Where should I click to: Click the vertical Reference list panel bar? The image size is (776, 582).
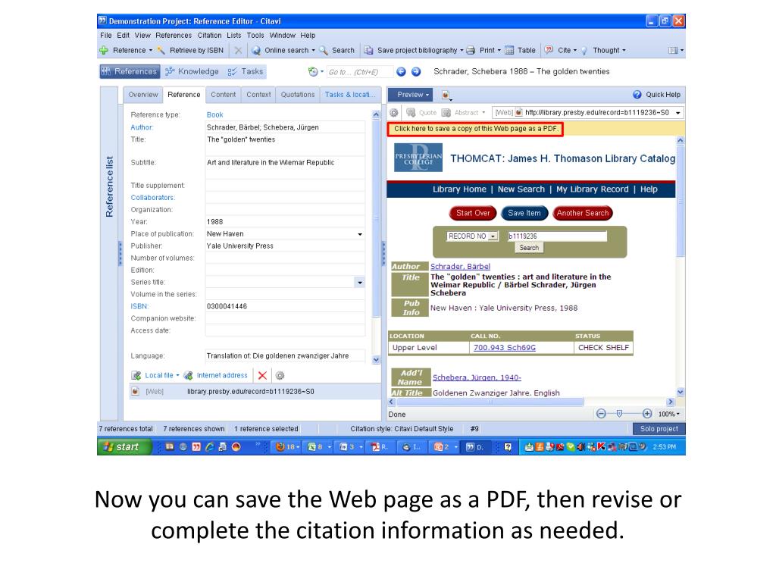tap(109, 253)
